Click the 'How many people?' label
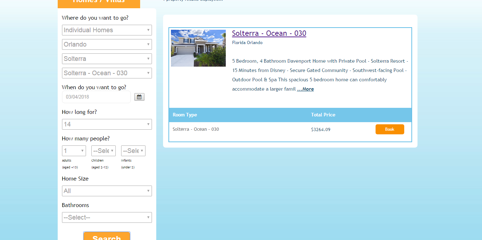 86,139
